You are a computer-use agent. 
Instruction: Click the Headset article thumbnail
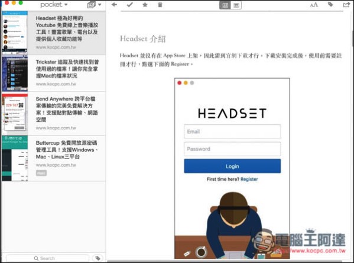tap(15, 33)
